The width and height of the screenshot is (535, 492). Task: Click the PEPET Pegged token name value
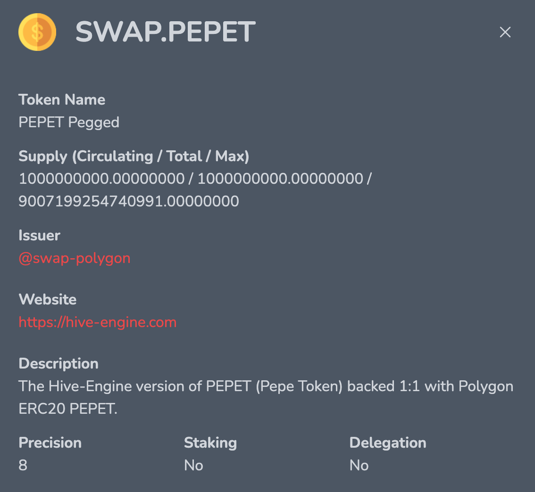pyautogui.click(x=69, y=123)
